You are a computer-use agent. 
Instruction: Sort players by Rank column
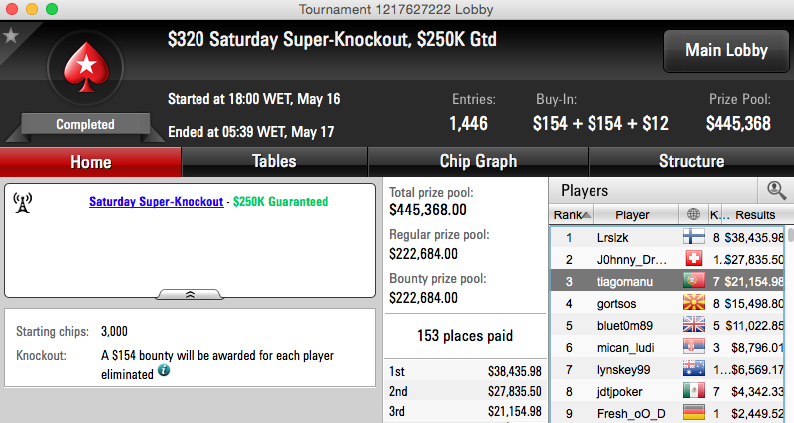[x=572, y=214]
